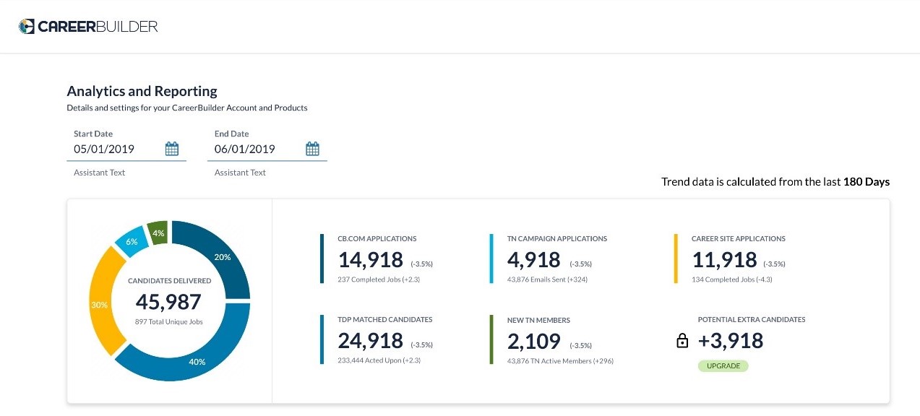Click the Career Site Applications 11,918 figure
Viewport: 920px width, 416px height.
point(724,260)
